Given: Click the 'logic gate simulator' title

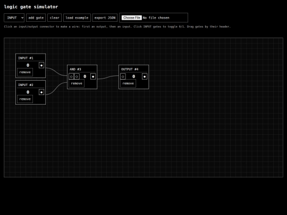Looking at the screenshot, I should [31, 7].
